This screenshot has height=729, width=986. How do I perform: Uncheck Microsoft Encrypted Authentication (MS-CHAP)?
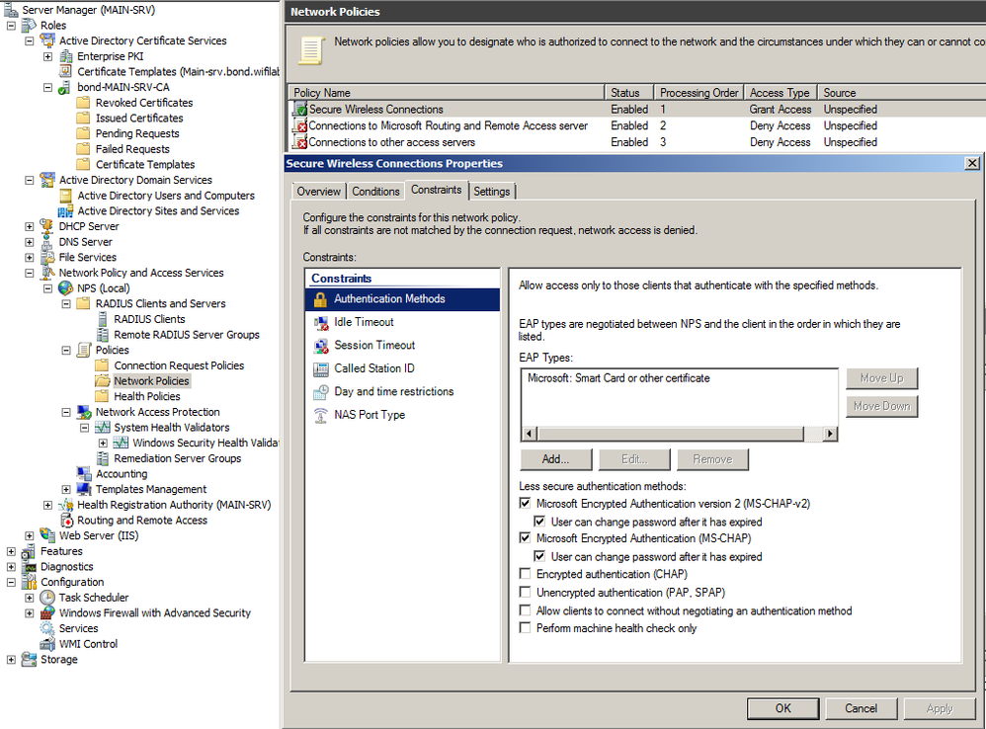[x=525, y=538]
